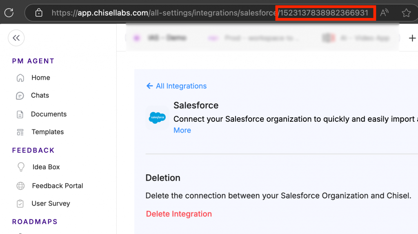
Task: Bookmark the page with the star icon
Action: [406, 13]
